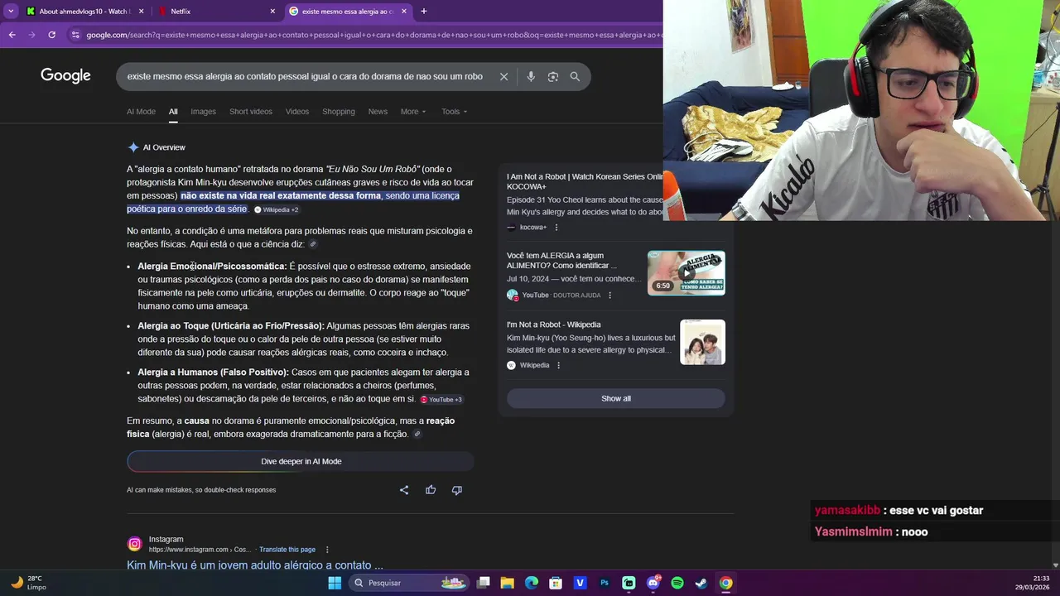Open options for Wikipedia source
The height and width of the screenshot is (596, 1060).
pos(558,365)
